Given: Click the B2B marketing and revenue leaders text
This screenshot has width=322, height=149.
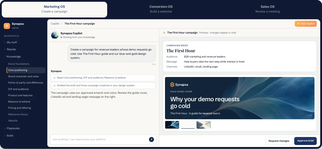Looking at the screenshot, I should pyautogui.click(x=205, y=57).
